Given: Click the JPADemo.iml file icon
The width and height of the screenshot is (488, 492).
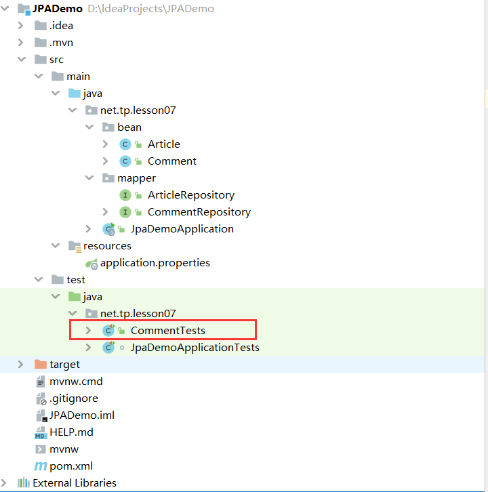Looking at the screenshot, I should [41, 415].
